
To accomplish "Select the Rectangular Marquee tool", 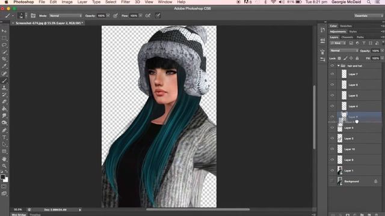I will (4, 38).
